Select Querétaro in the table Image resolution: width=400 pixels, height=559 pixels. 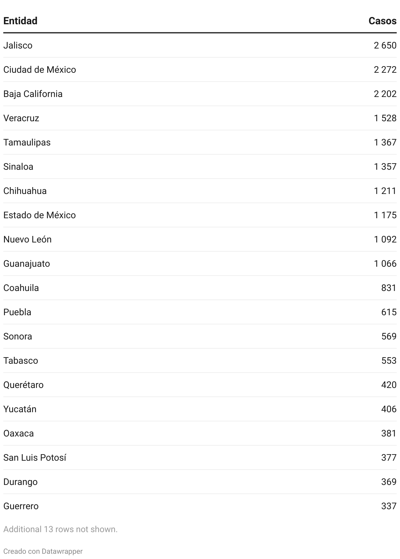(23, 385)
